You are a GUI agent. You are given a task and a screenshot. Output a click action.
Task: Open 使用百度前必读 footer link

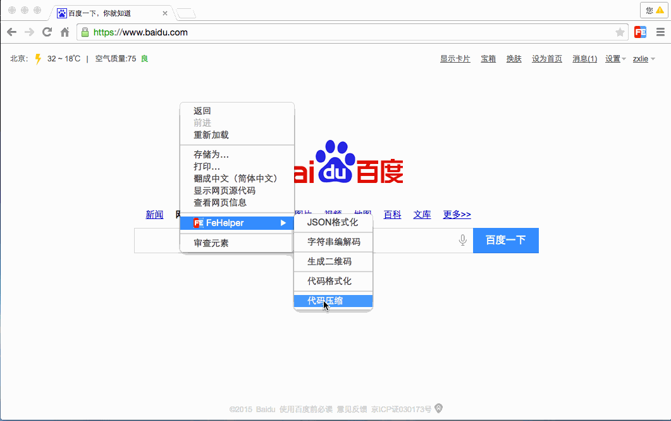tap(306, 410)
